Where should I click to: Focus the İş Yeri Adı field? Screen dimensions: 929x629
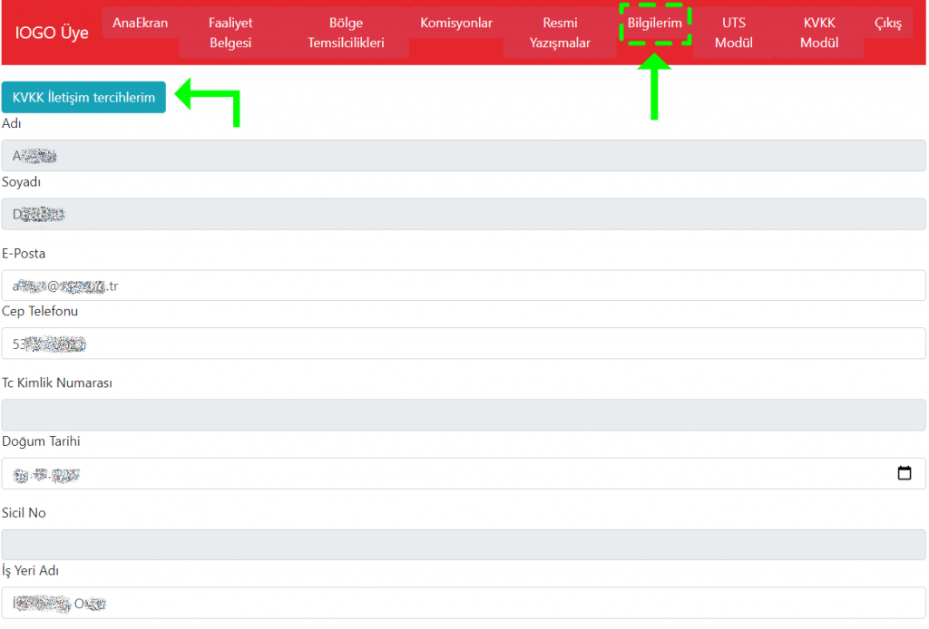(x=464, y=603)
